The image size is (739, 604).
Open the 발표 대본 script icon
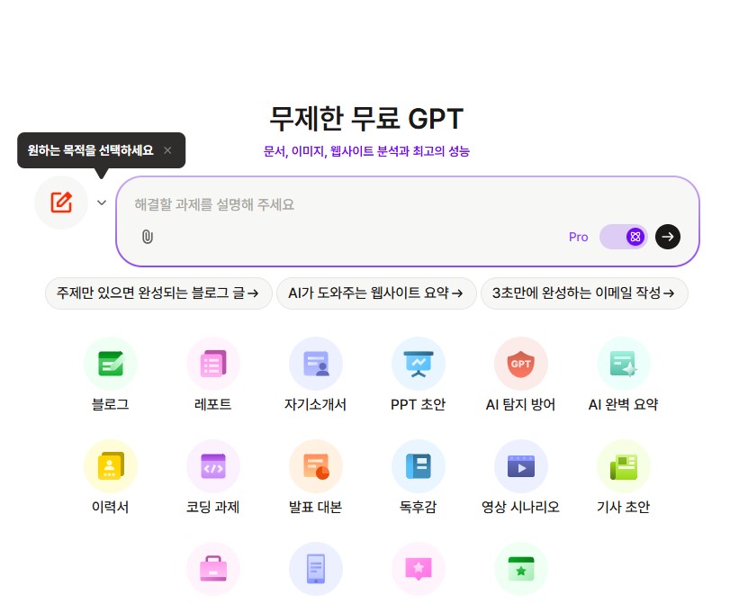pos(316,466)
